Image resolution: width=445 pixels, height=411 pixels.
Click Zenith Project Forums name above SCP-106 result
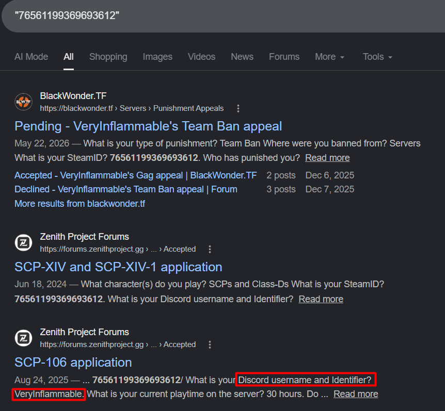[84, 332]
